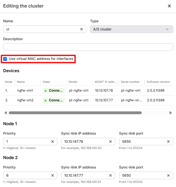Clear Node 2 Sync-link IP address
The height and width of the screenshot is (187, 176).
111,175
